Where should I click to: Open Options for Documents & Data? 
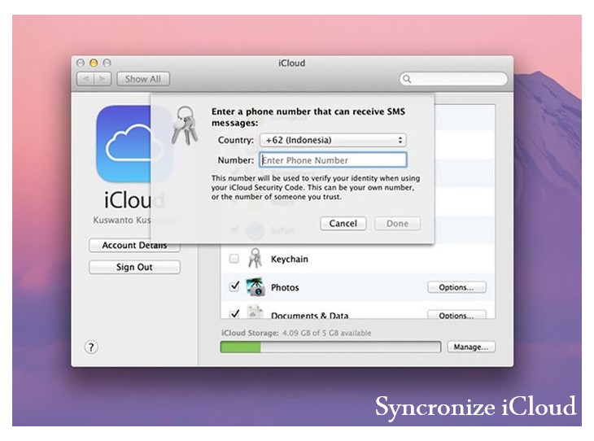click(456, 315)
